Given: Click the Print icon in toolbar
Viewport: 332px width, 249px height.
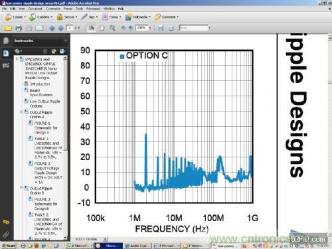Looking at the screenshot, I should pyautogui.click(x=19, y=28).
